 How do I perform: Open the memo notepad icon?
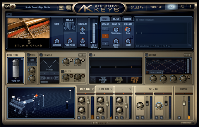[x=7, y=6]
